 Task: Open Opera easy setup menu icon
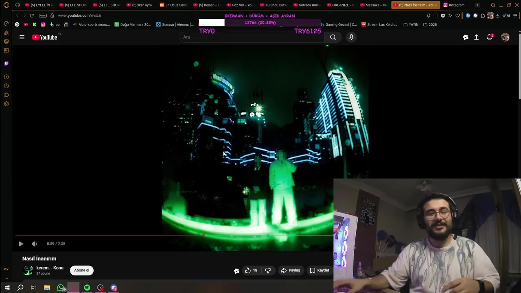515,15
